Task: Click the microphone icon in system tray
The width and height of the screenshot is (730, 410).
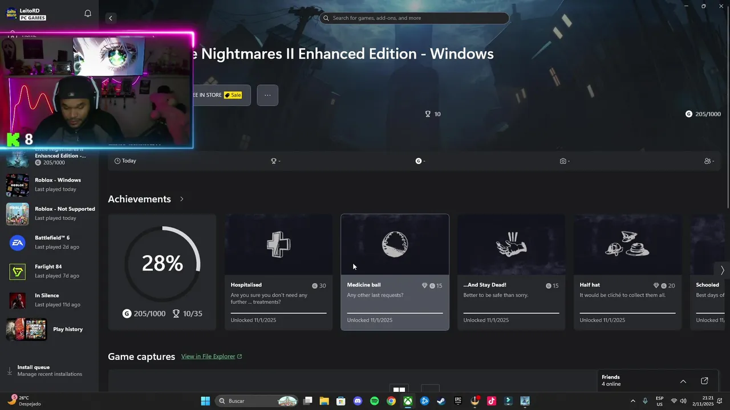Action: (645, 401)
